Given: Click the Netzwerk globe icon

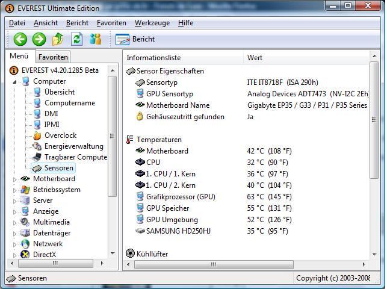Looking at the screenshot, I should pos(25,244).
